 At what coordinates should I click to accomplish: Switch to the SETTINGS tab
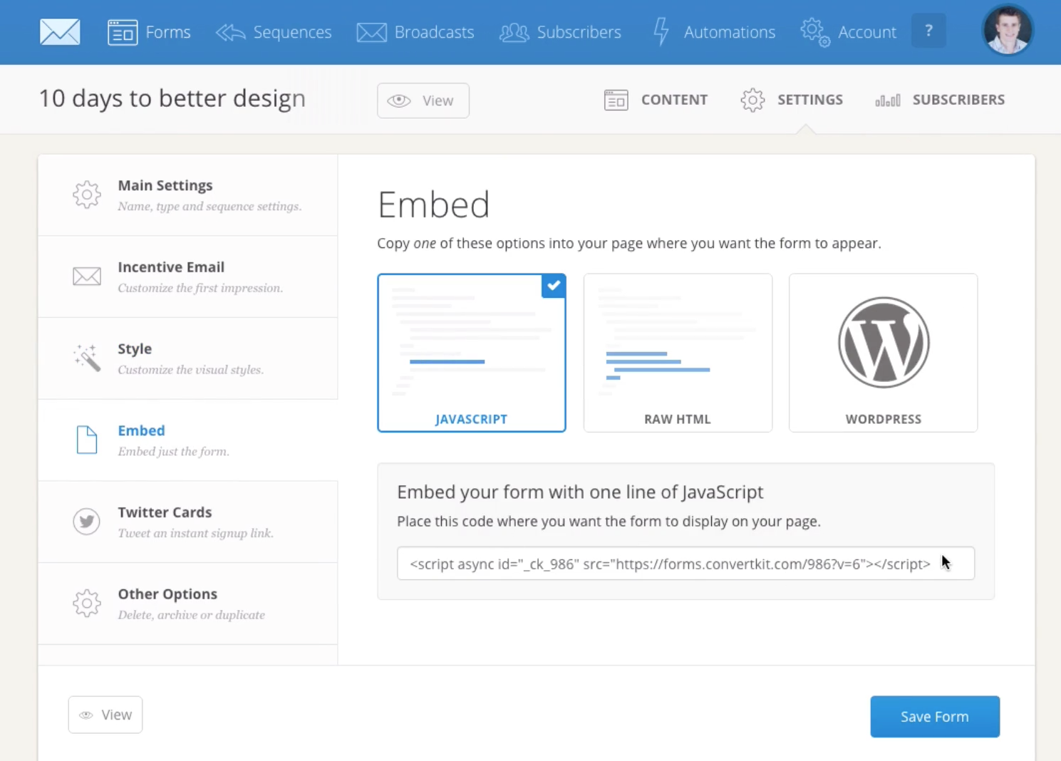tap(792, 100)
